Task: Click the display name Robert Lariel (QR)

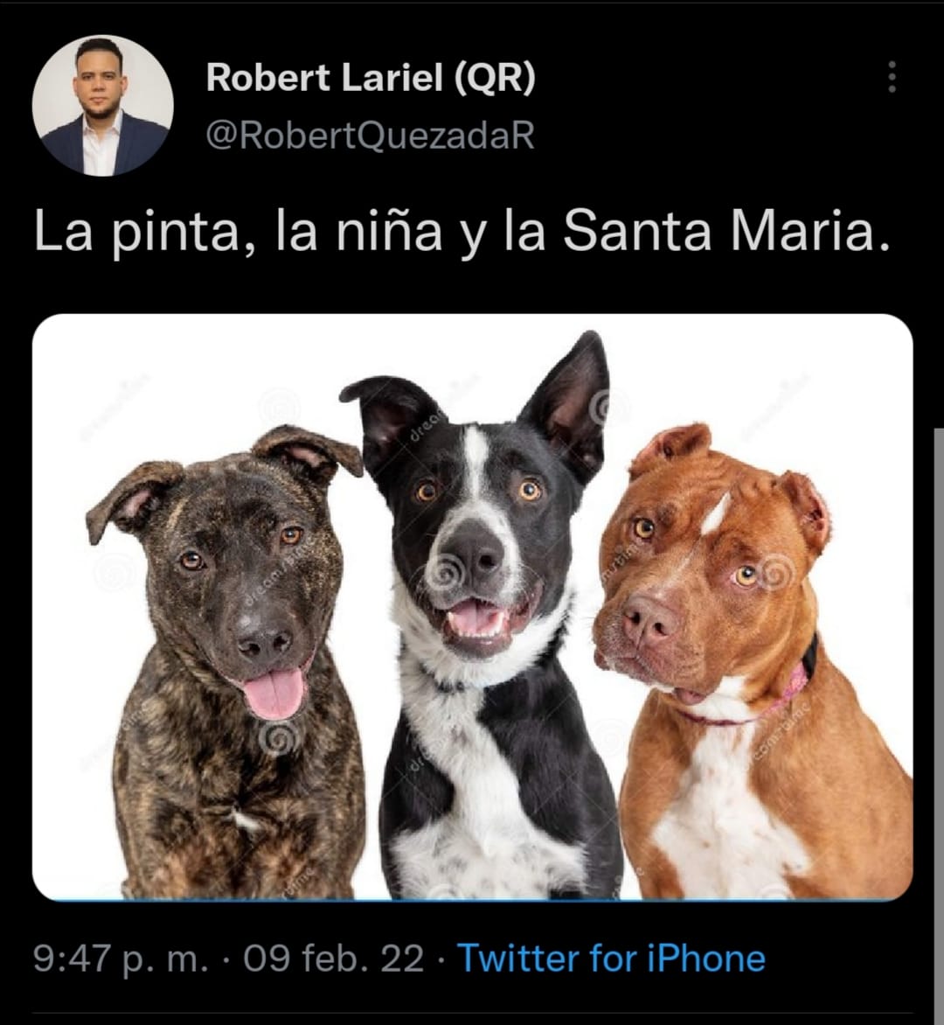Action: [x=371, y=78]
